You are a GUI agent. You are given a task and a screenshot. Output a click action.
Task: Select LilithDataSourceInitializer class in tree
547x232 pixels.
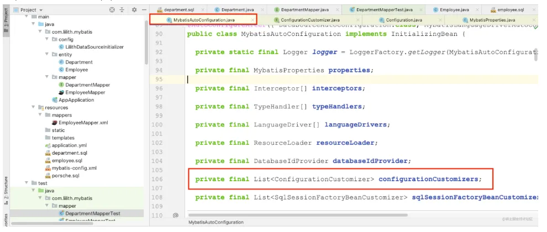pyautogui.click(x=94, y=47)
